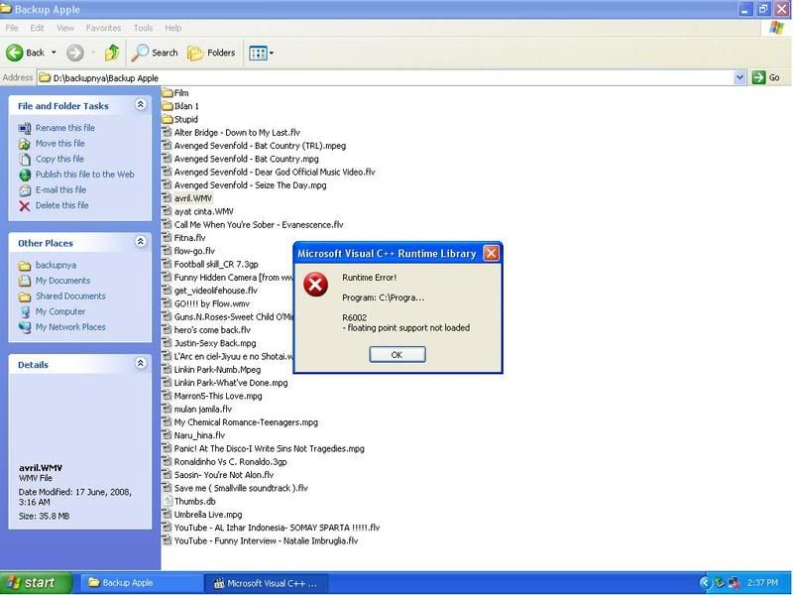This screenshot has height=595, width=793.
Task: Select Avenged Sevenfold - Bat Country (TRL).mpeg icon
Action: point(167,145)
